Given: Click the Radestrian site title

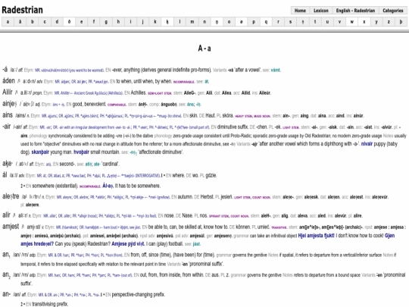Looking at the screenshot, I should (22, 10).
